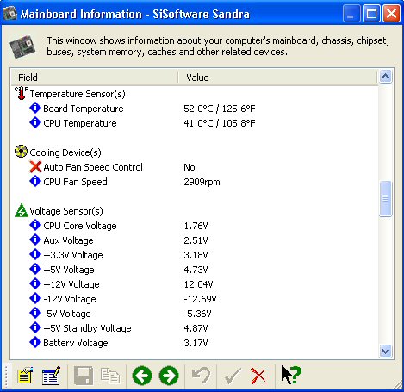Click the value 3.18V
404x392 pixels.
tap(196, 255)
